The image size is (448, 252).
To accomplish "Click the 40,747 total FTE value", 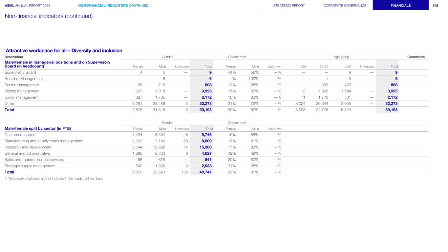I will coord(205,172).
